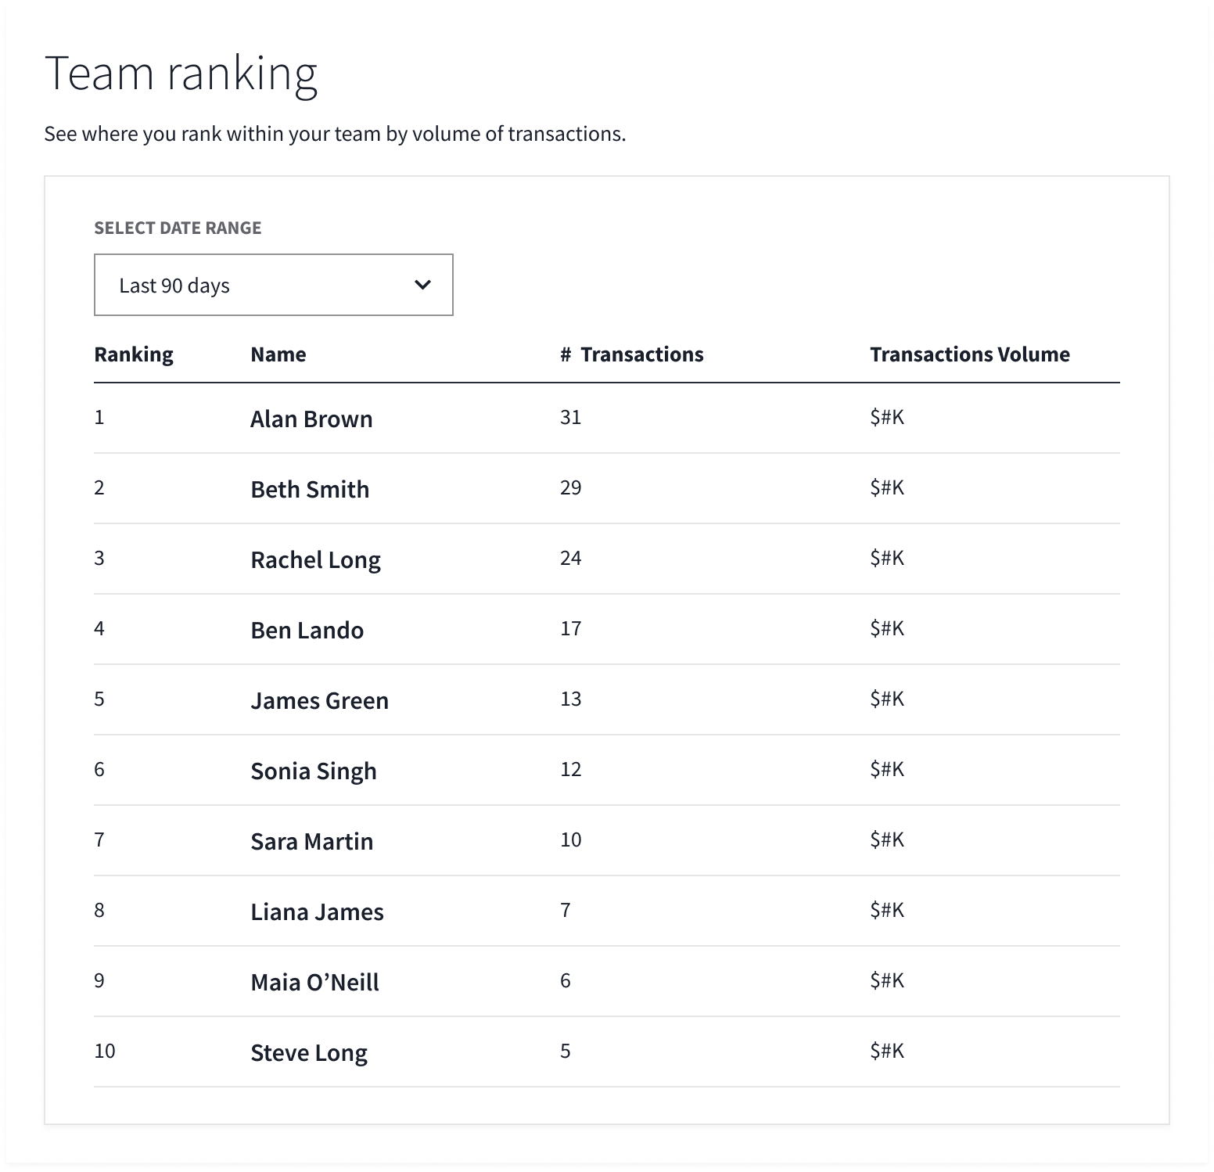Open Rachel Long's entry
The height and width of the screenshot is (1172, 1214).
[316, 560]
